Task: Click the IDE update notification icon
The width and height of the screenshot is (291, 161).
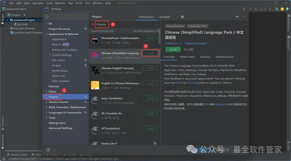Action: (282, 9)
